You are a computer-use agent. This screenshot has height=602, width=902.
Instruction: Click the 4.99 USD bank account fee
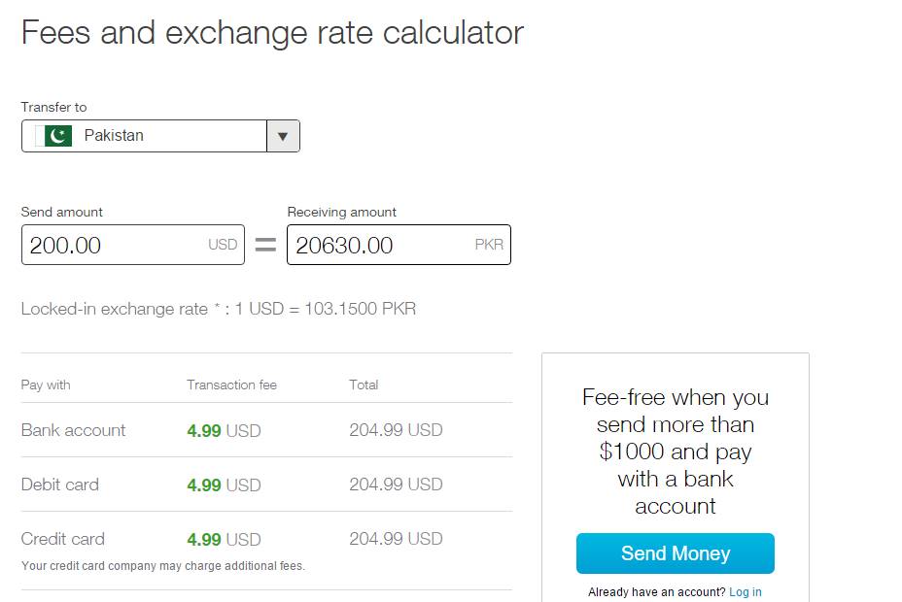click(x=222, y=430)
